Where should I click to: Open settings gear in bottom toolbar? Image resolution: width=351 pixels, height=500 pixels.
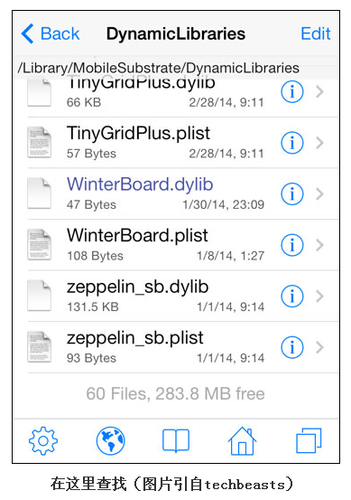tap(43, 440)
